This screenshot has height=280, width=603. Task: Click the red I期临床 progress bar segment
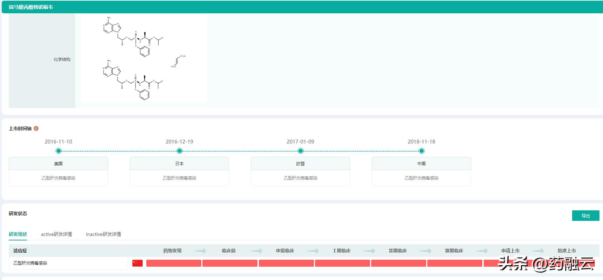point(342,263)
